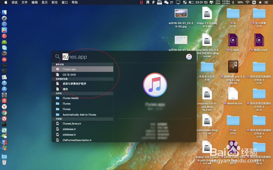Open Parallels Desktop icon in Dock
This screenshot has width=273, height=170.
pyautogui.click(x=4, y=142)
